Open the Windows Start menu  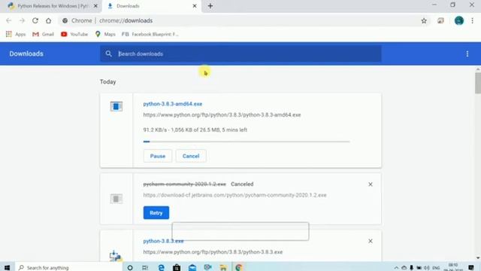click(7, 268)
